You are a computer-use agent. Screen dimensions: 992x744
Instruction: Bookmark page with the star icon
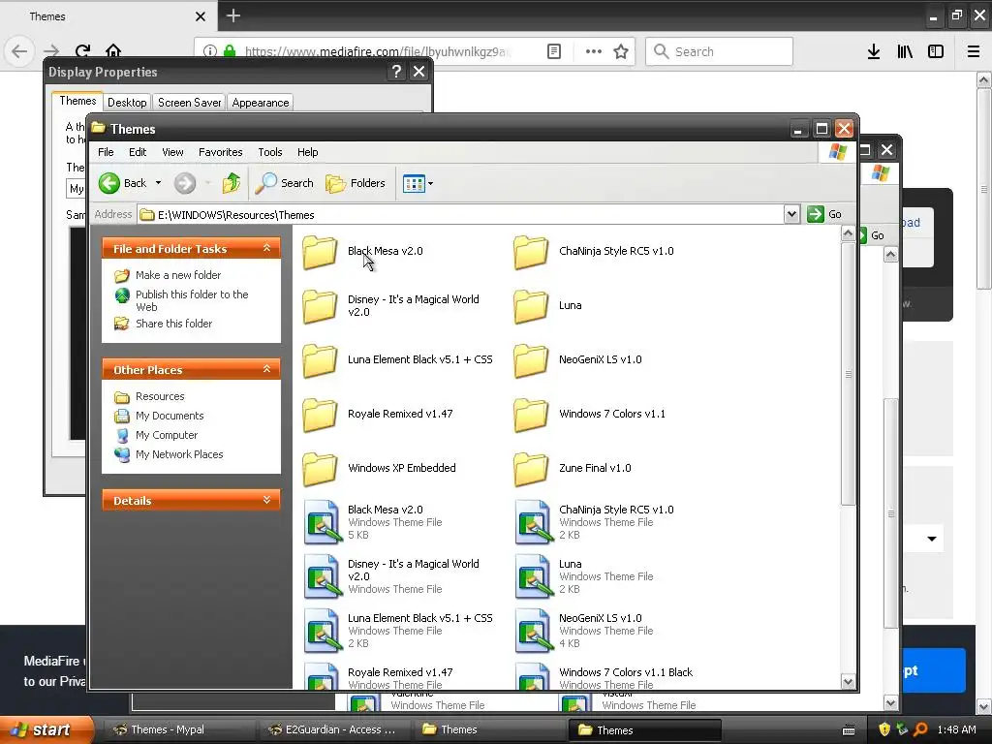621,52
